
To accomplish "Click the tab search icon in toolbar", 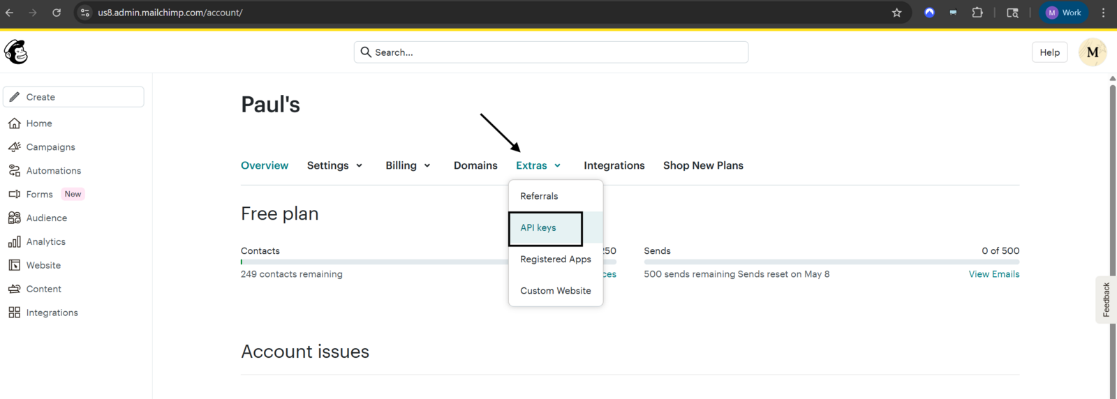I will 1012,13.
